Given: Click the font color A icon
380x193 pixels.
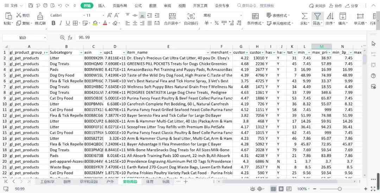Looking at the screenshot, I should 105,23.
